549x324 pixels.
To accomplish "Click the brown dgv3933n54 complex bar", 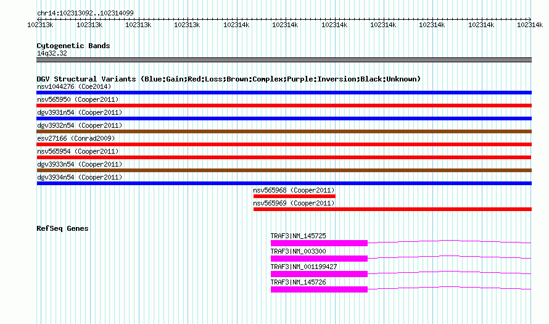I will [284, 170].
